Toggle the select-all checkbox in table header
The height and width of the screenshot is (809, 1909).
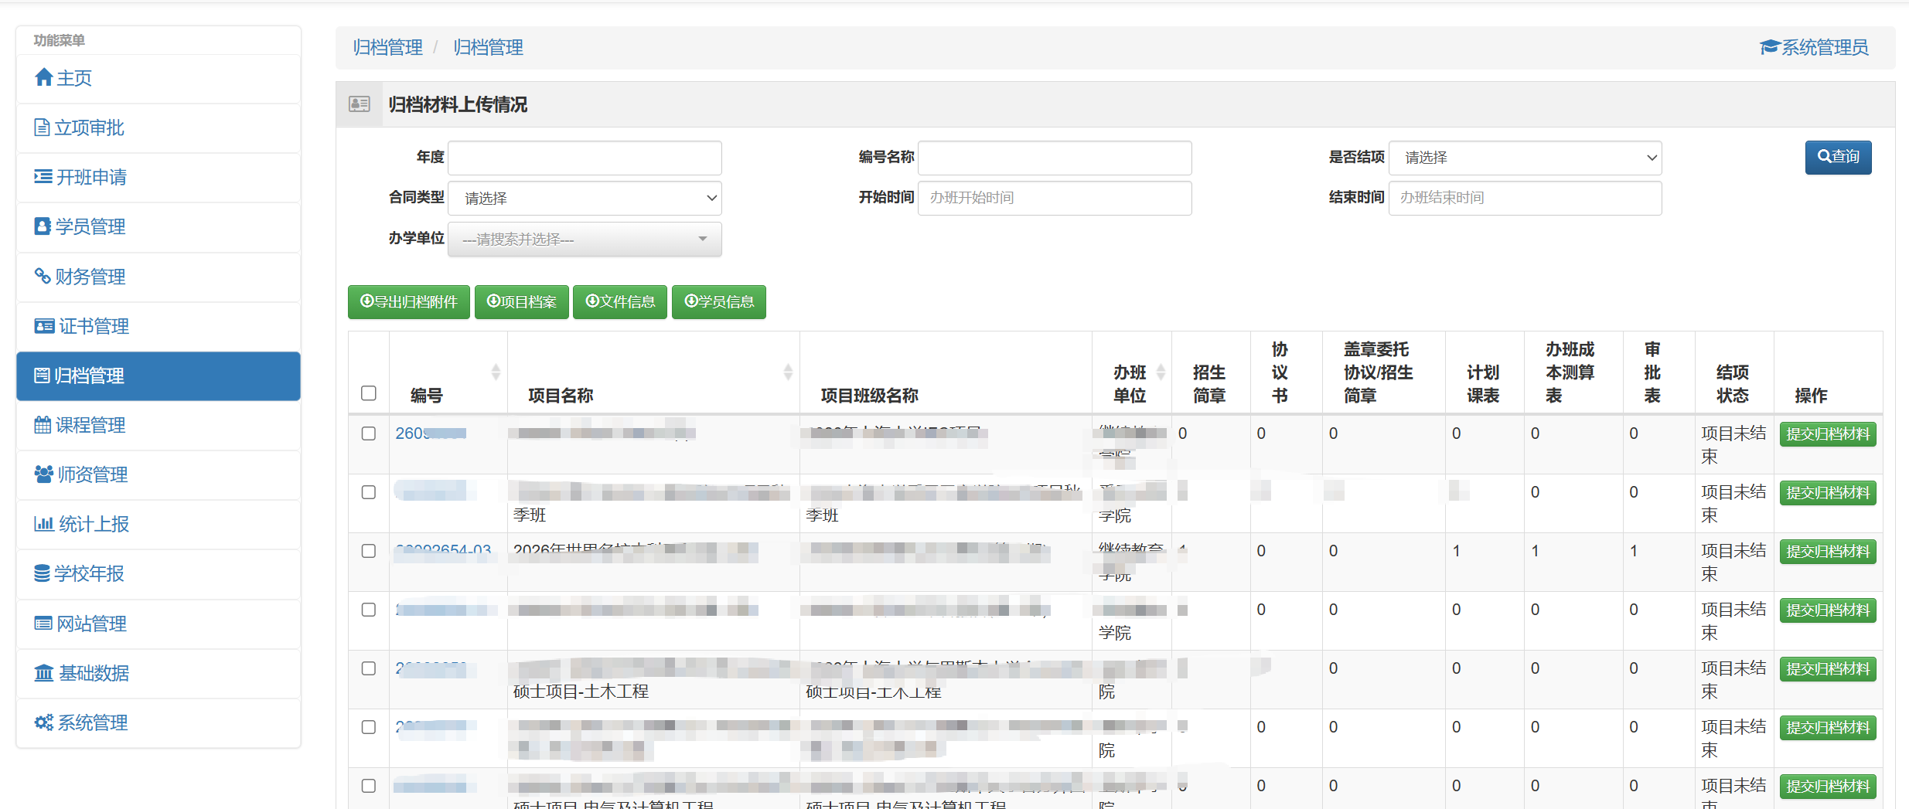(x=369, y=393)
